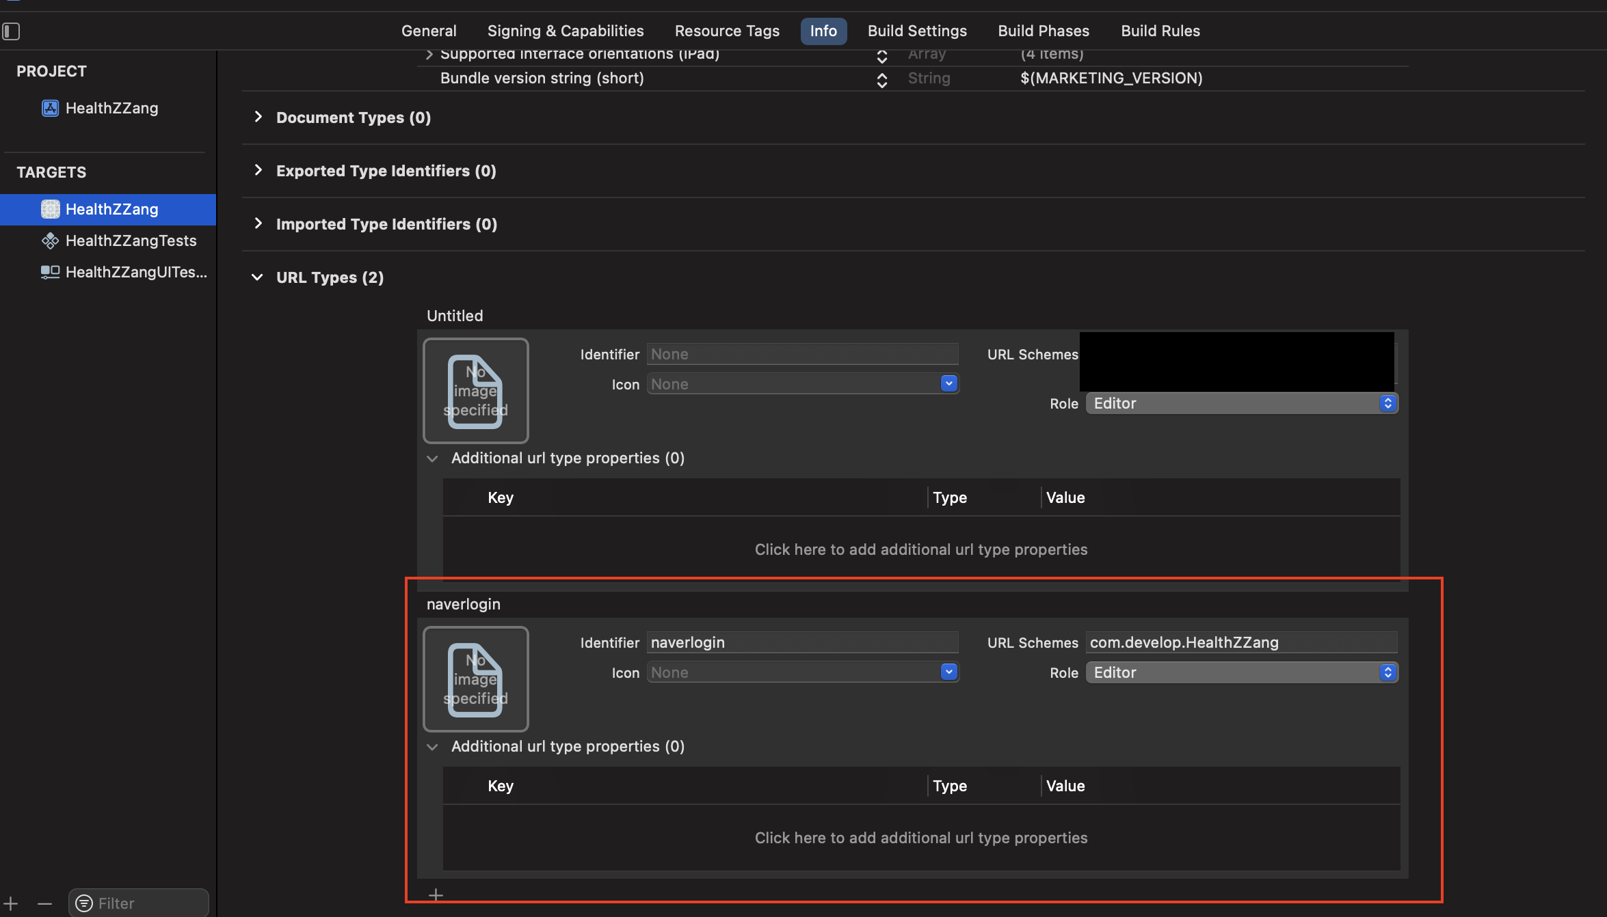The image size is (1607, 917).
Task: Select the HealthZZang project icon
Action: (50, 109)
